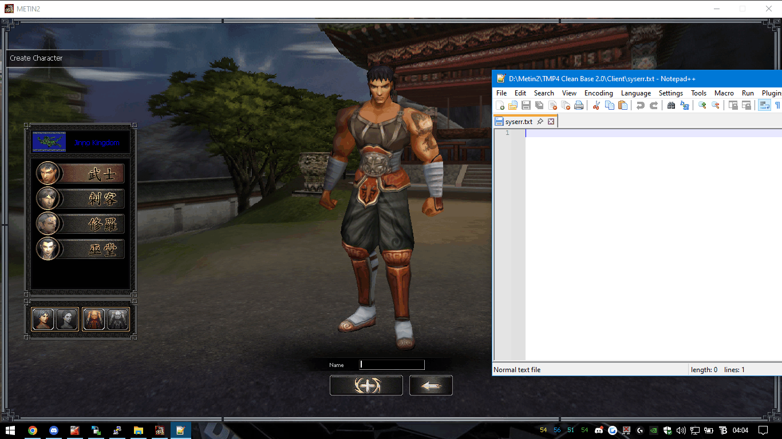Select the female gender portrait
This screenshot has width=782, height=439.
[x=67, y=320]
